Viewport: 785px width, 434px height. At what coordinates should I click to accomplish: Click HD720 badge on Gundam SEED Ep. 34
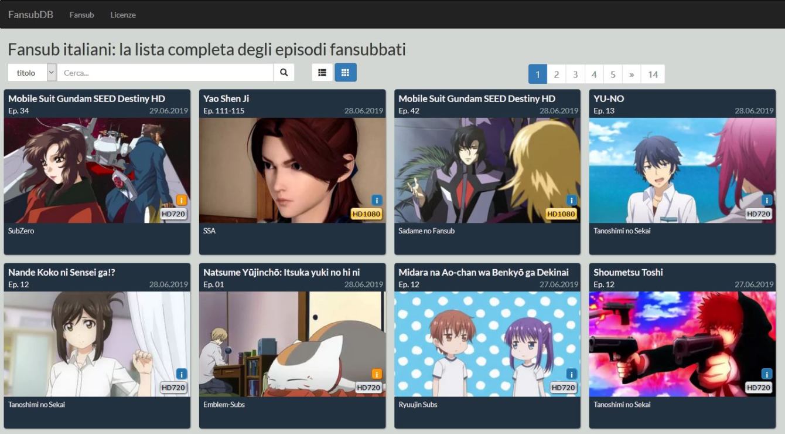(x=173, y=214)
